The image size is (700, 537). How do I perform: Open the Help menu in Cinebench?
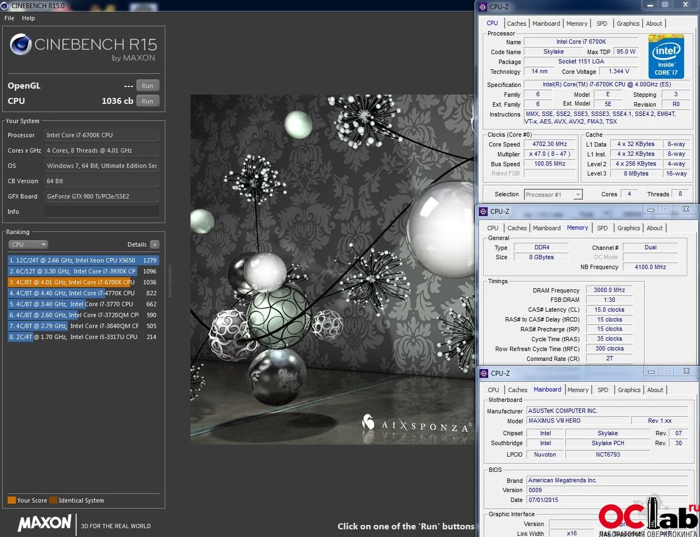(28, 18)
